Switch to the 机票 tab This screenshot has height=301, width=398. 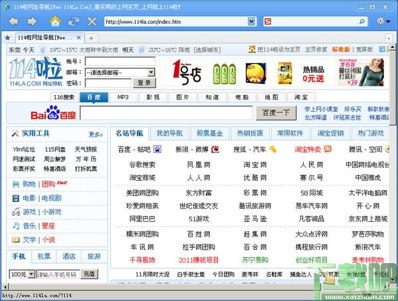(44, 256)
